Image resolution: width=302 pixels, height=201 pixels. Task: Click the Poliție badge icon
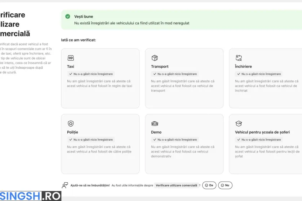pos(71,123)
